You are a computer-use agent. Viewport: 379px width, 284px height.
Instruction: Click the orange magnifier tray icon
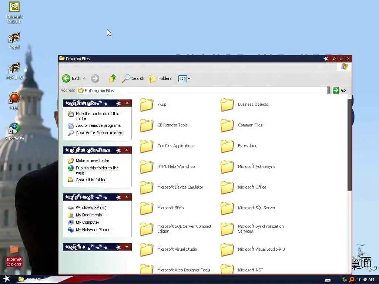pyautogui.click(x=352, y=280)
